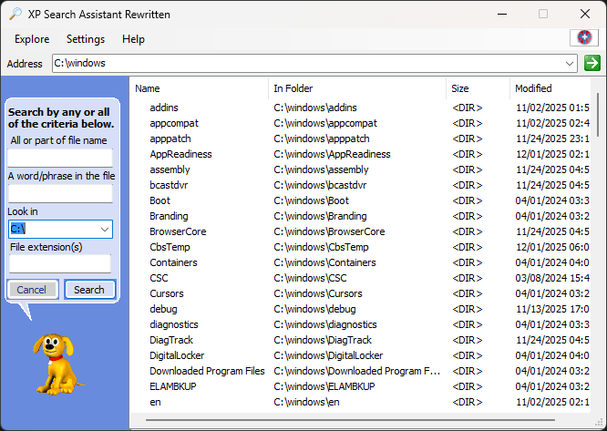This screenshot has width=607, height=431.
Task: Select the appcompat folder row
Action: point(360,123)
